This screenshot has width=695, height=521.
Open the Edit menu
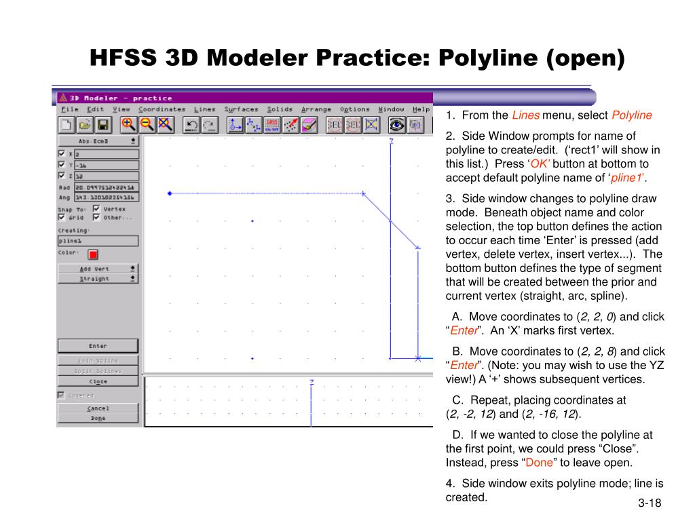pyautogui.click(x=95, y=109)
